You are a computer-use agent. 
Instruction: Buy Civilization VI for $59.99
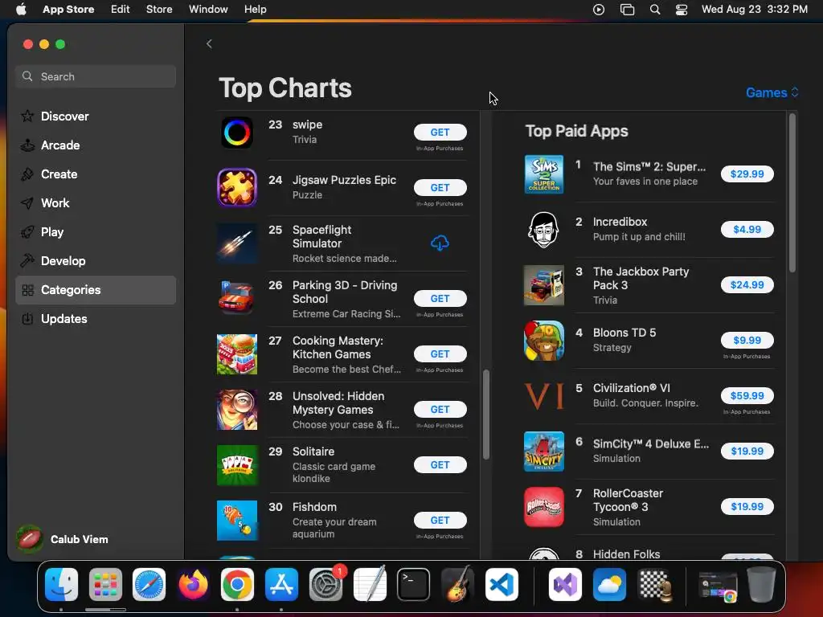click(x=747, y=395)
